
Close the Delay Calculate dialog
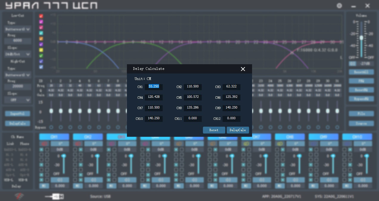click(x=243, y=69)
